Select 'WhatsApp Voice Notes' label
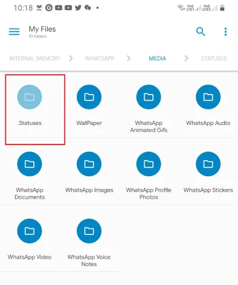Viewport: 238px width, 285px height. pos(89,261)
